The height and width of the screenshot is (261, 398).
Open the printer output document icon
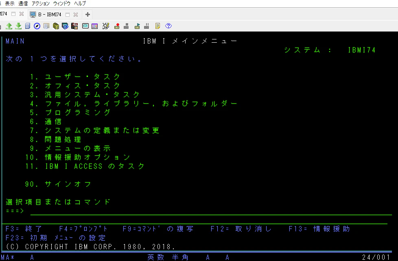46,26
